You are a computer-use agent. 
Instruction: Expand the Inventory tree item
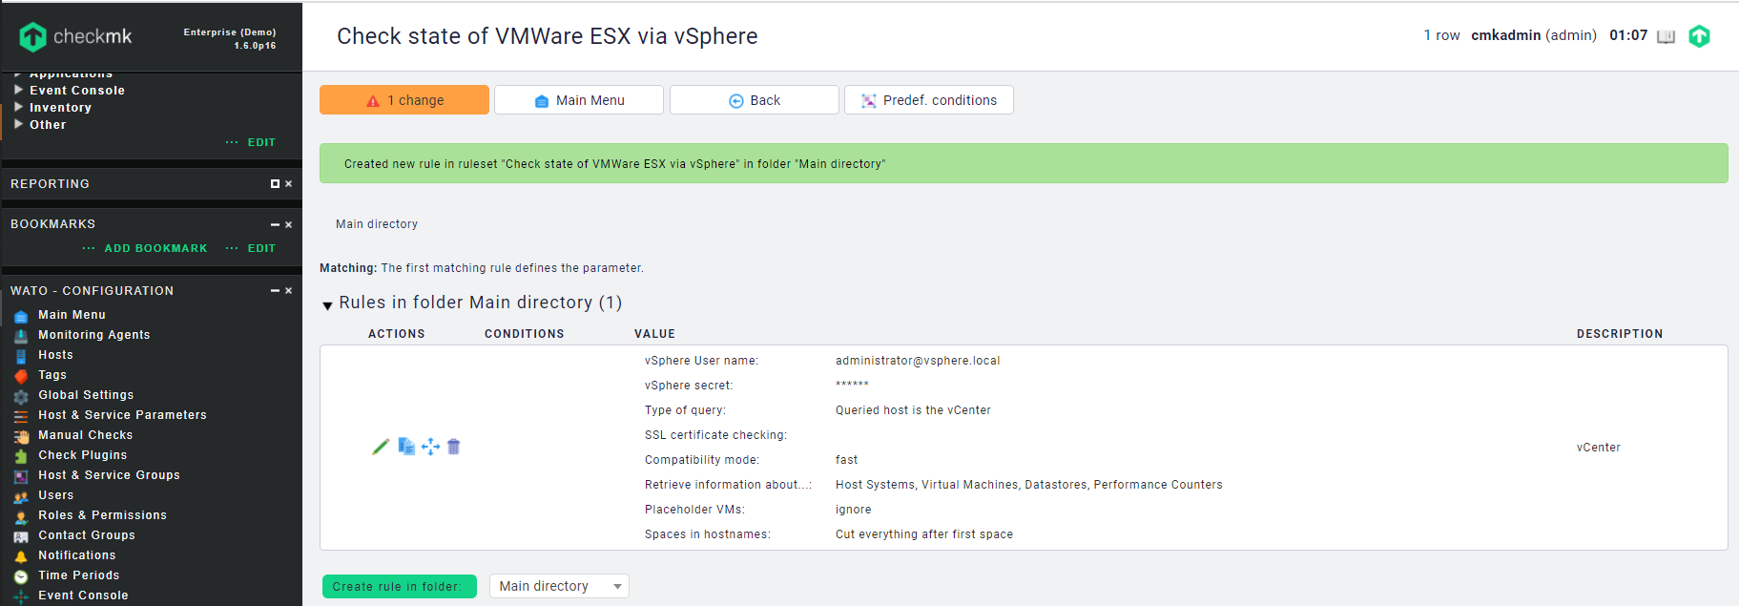click(18, 107)
